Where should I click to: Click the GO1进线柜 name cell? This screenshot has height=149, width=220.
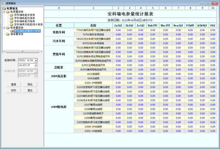point(93,74)
